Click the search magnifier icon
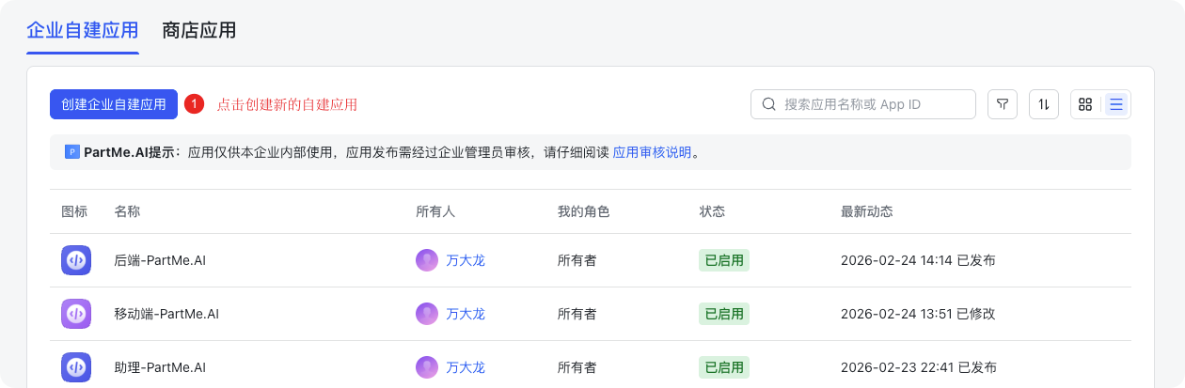The image size is (1185, 388). pyautogui.click(x=768, y=104)
